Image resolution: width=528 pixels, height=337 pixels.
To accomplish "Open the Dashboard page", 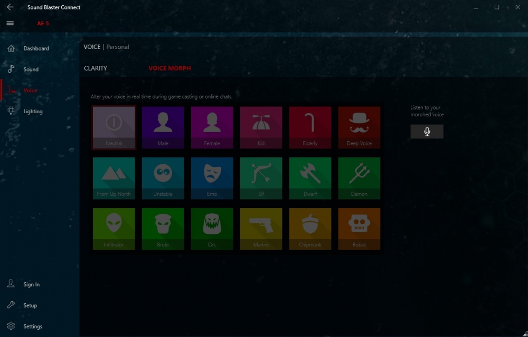I will point(40,48).
